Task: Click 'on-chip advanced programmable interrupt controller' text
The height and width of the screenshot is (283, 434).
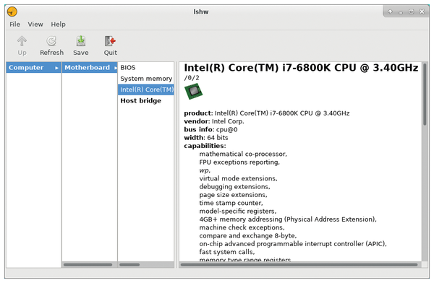Action: pyautogui.click(x=293, y=244)
